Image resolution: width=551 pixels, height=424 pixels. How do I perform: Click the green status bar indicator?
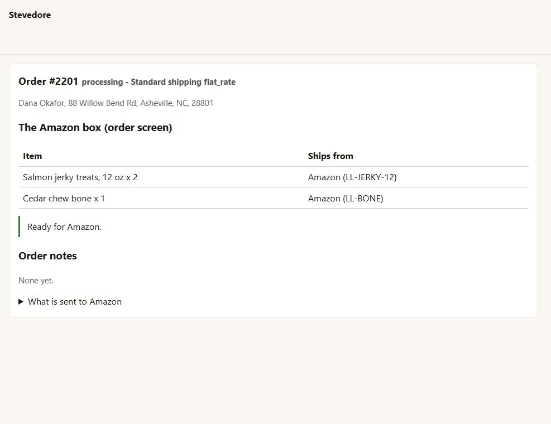[x=20, y=227]
